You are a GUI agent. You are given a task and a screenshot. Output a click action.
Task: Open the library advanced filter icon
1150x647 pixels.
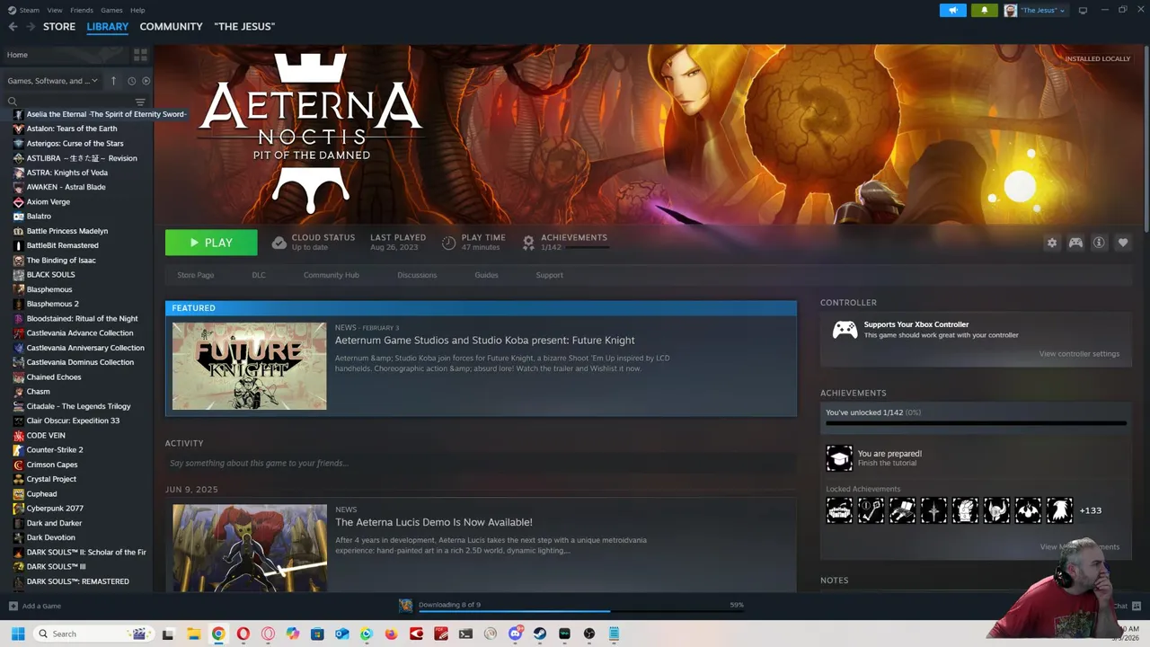coord(140,102)
